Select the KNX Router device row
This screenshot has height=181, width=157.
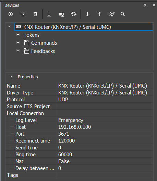click(x=84, y=27)
